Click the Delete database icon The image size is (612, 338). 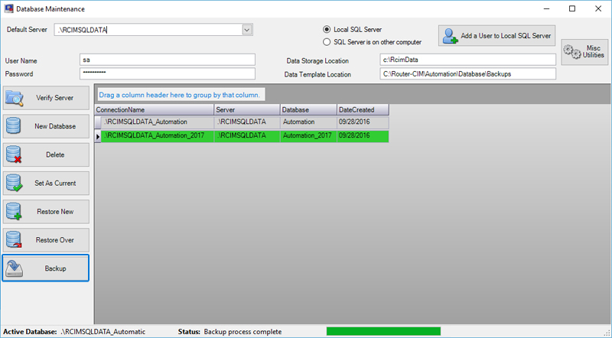(x=15, y=154)
